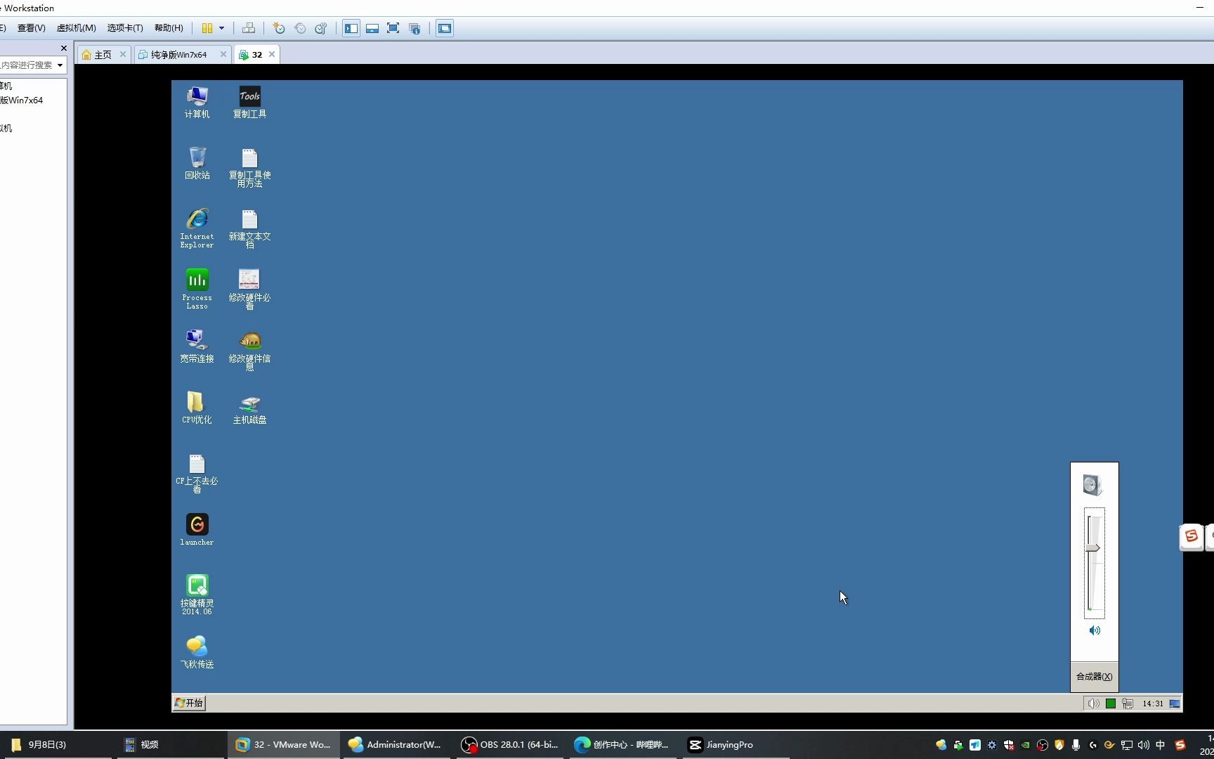Open the Process Lasso desktop icon
The width and height of the screenshot is (1214, 759).
tap(197, 288)
